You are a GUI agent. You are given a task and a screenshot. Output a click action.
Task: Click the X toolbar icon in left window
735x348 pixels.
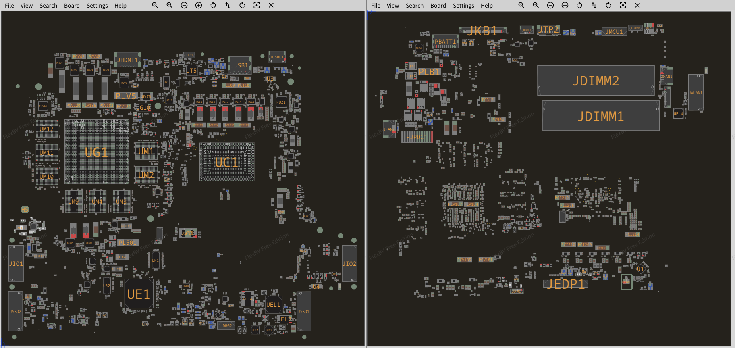pyautogui.click(x=271, y=5)
